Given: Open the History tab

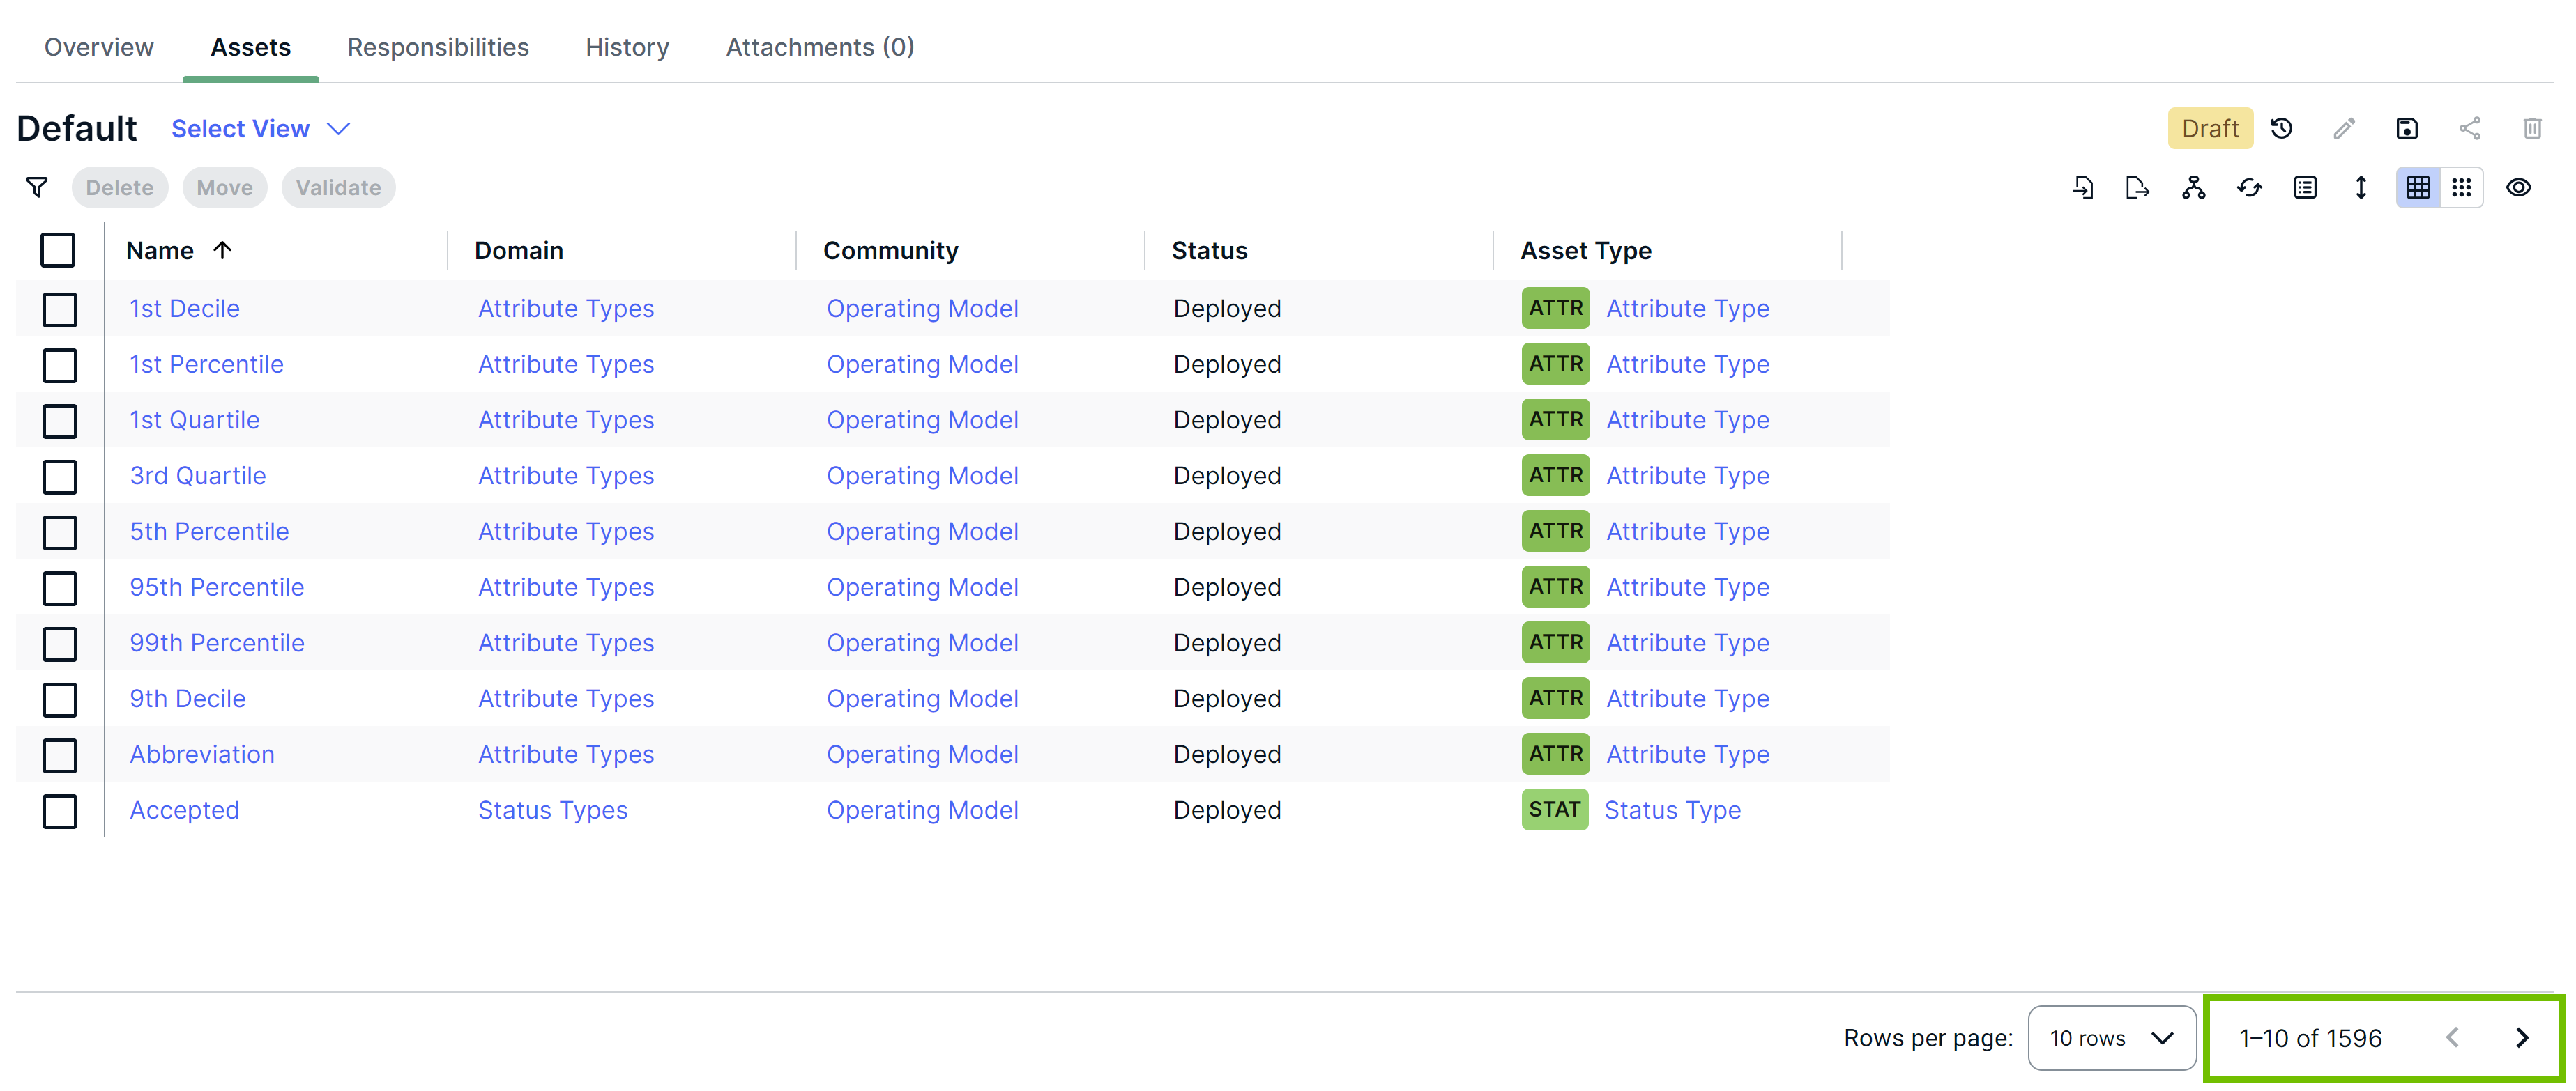Looking at the screenshot, I should (627, 47).
